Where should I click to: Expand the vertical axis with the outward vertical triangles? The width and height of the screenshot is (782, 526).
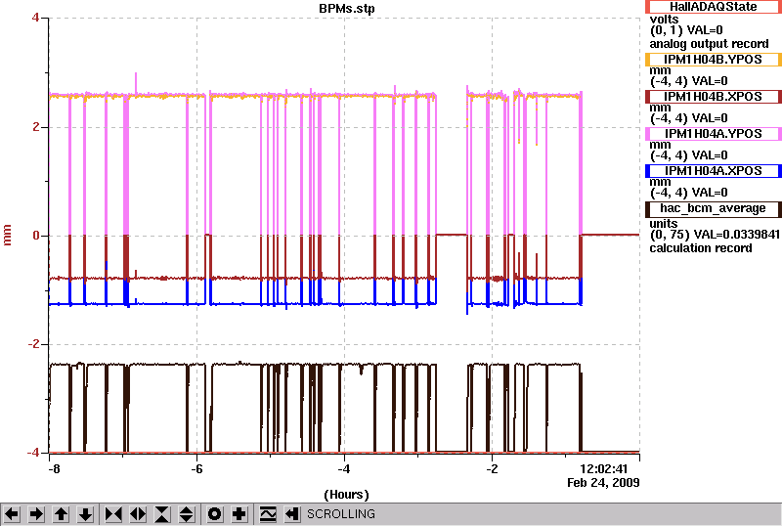click(187, 513)
